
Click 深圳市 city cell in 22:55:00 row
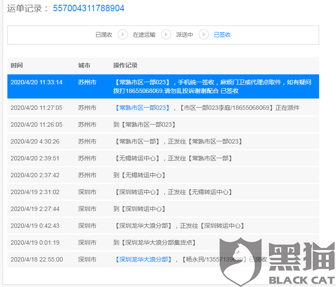87,260
